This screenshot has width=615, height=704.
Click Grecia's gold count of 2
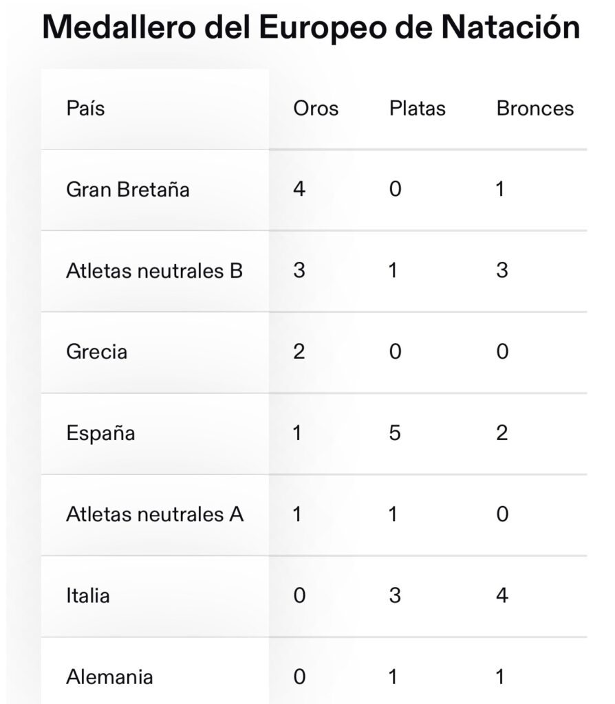click(x=299, y=351)
